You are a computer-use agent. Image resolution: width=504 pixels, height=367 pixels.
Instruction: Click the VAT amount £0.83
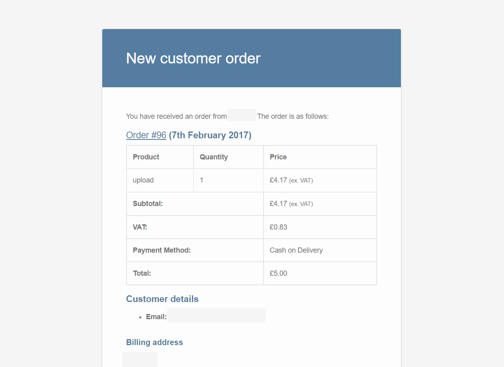pyautogui.click(x=278, y=227)
